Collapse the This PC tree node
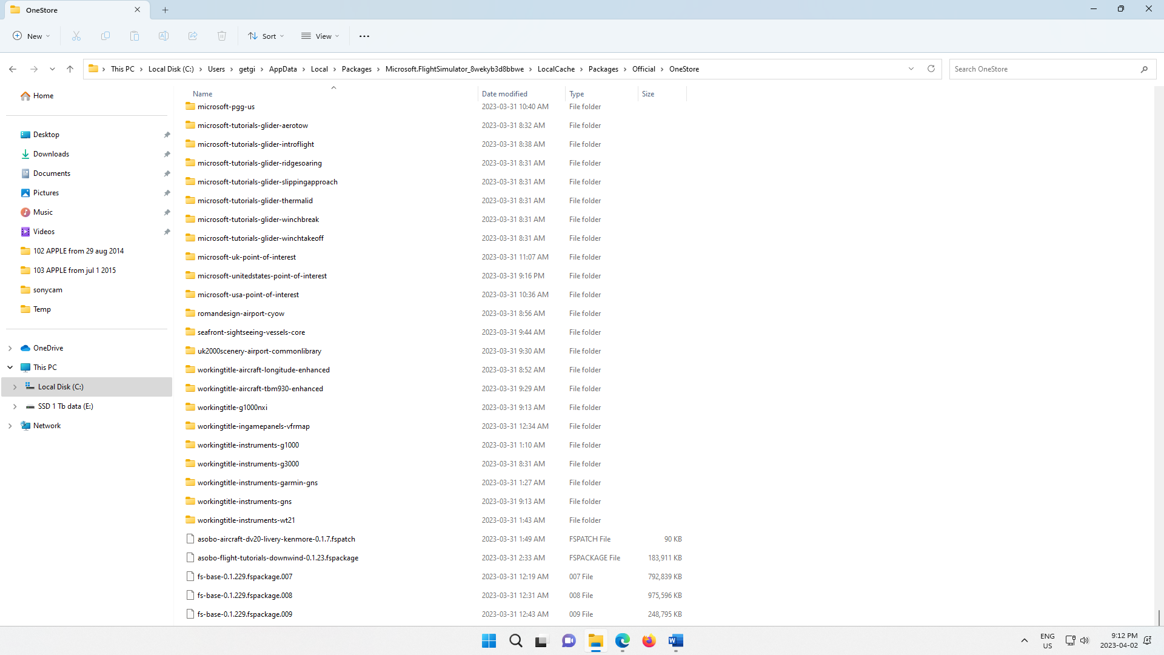Image resolution: width=1164 pixels, height=655 pixels. [x=10, y=368]
